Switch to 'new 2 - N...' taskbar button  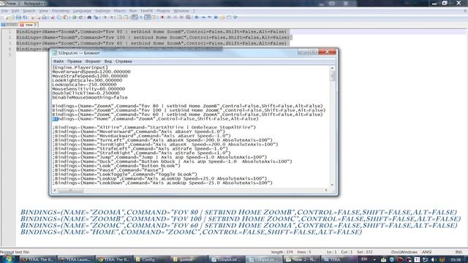point(301,259)
